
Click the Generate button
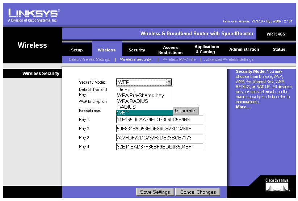click(x=186, y=110)
